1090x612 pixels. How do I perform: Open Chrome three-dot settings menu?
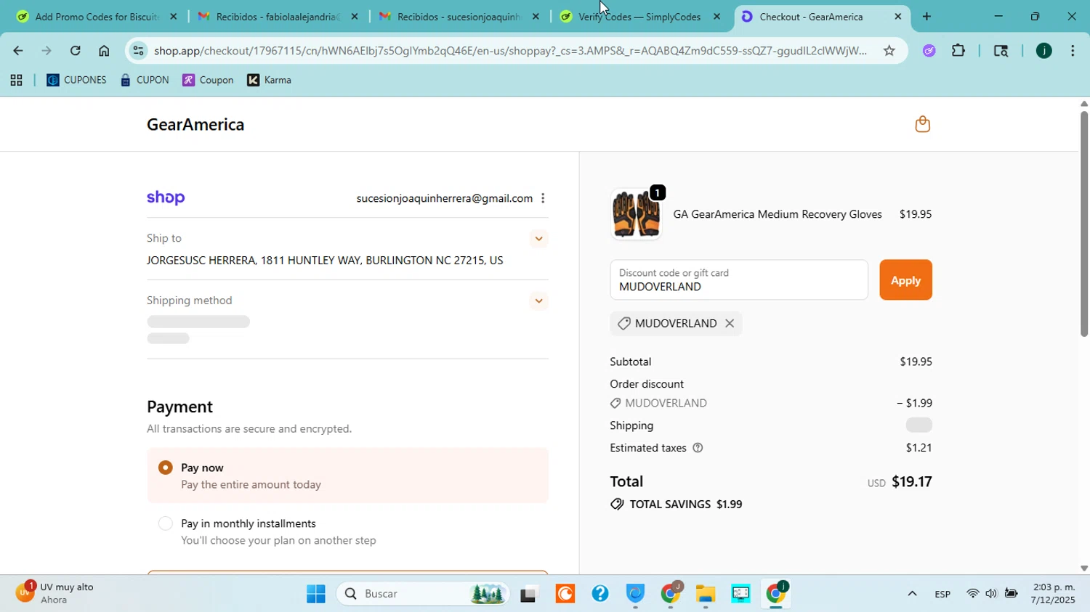[1073, 51]
